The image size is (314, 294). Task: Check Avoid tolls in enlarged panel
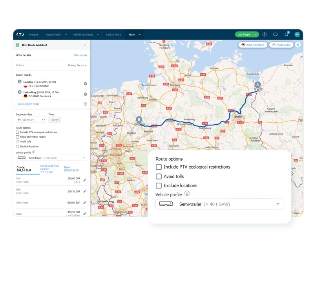[x=159, y=176]
